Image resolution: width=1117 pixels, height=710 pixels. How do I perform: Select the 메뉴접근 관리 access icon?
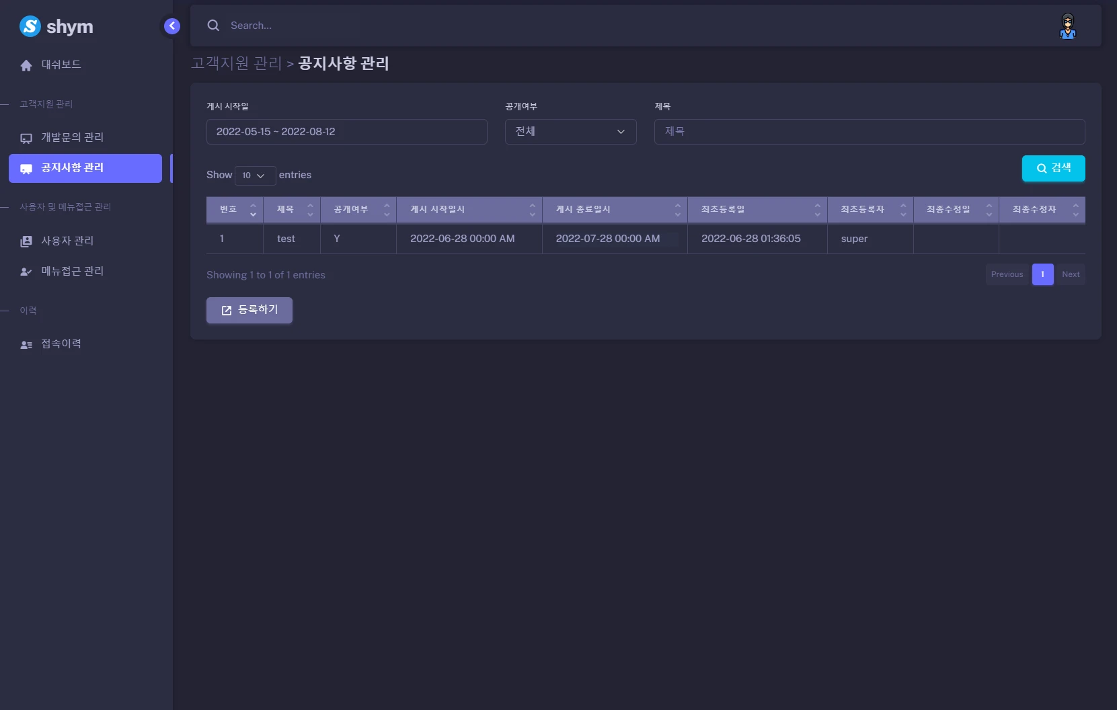[x=26, y=271]
